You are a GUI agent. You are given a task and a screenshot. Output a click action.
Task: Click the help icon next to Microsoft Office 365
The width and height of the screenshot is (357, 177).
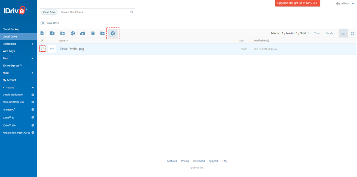(33, 102)
